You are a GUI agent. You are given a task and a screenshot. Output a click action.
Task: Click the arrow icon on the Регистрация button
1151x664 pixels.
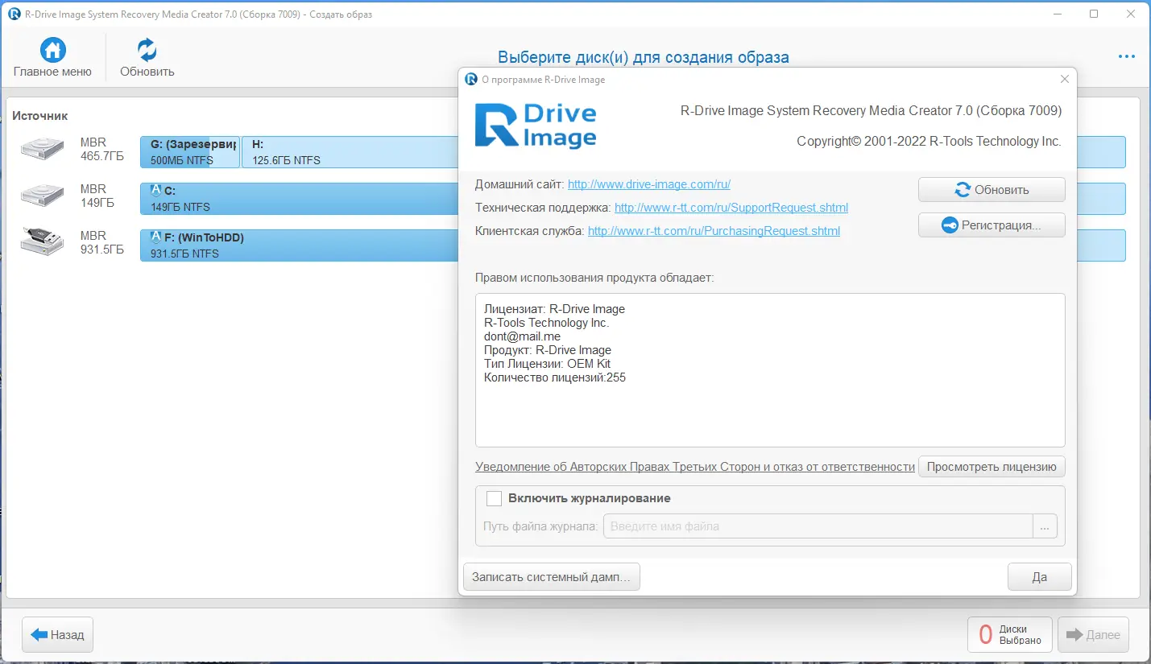point(950,225)
